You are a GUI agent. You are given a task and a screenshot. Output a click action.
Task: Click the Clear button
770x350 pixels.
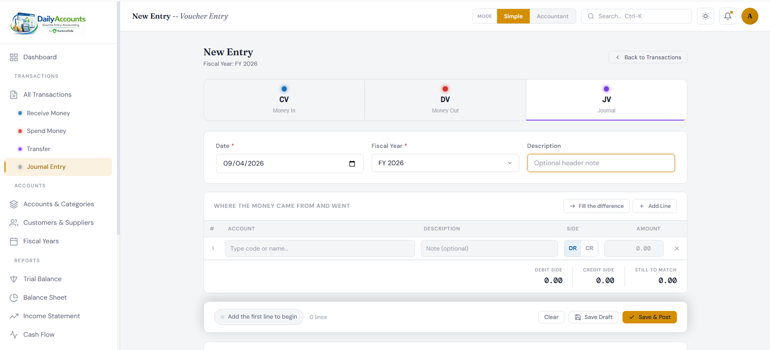coord(551,317)
